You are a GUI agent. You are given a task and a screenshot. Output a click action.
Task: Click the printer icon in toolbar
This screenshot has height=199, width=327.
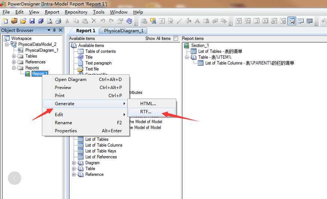(x=58, y=21)
